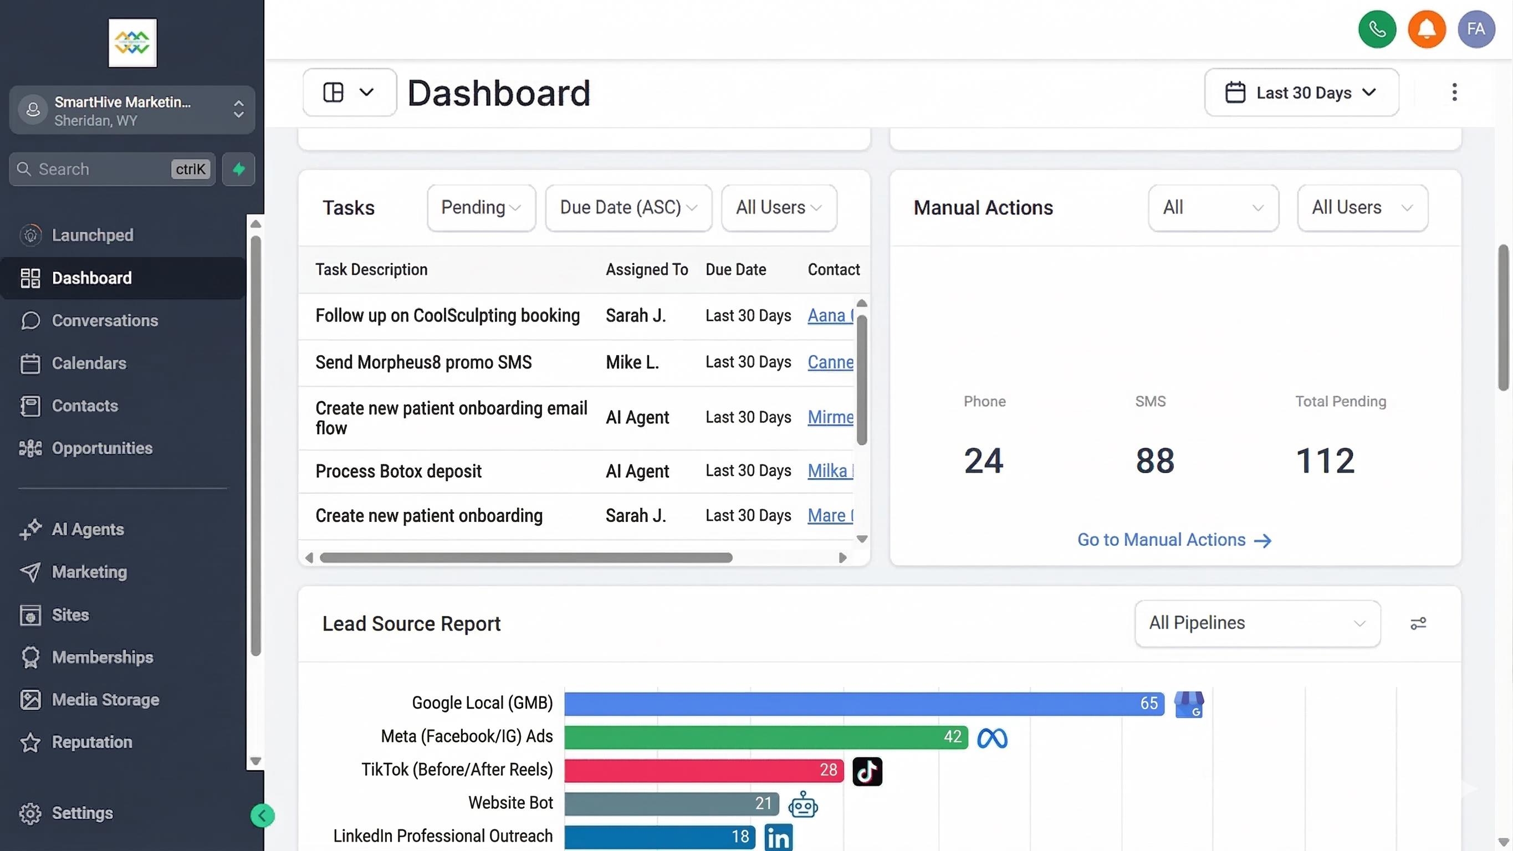Expand the Due Date (ASC) sort dropdown

[x=628, y=207]
